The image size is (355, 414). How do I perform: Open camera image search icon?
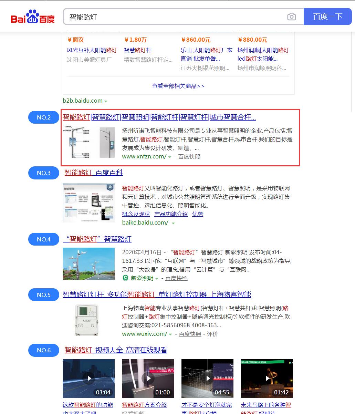[x=292, y=17]
